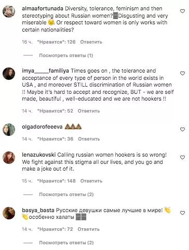Open almaafortunada's profile avatar
The width and height of the screenshot is (189, 250).
(9, 11)
